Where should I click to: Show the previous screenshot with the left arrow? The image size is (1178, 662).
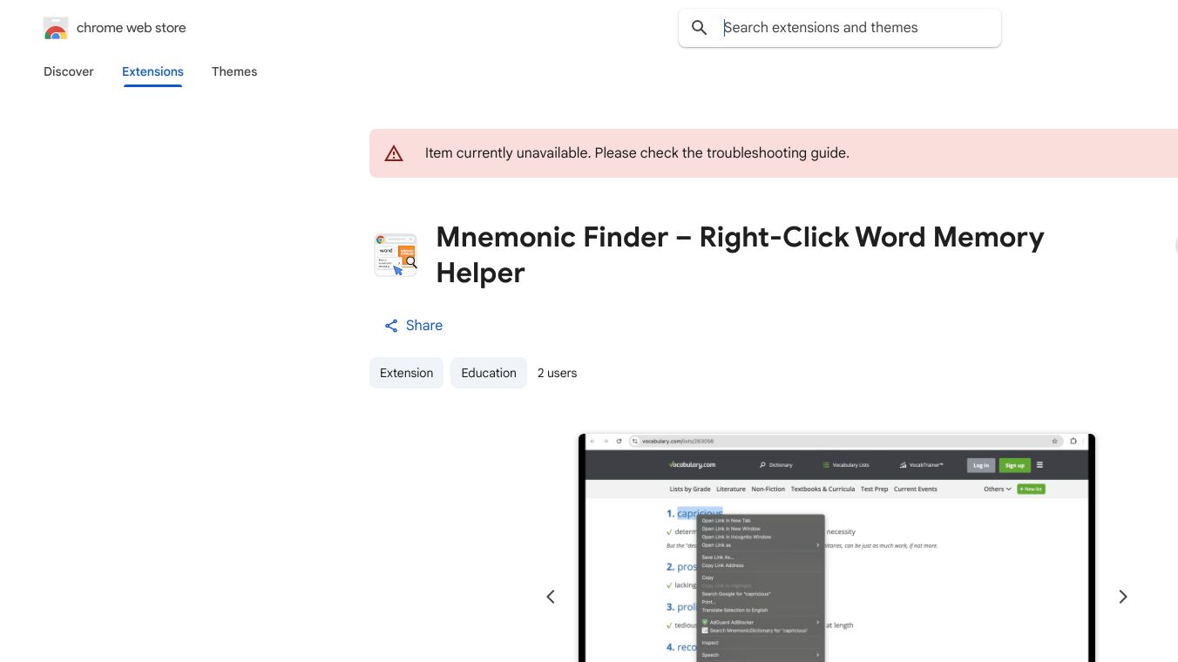coord(551,597)
